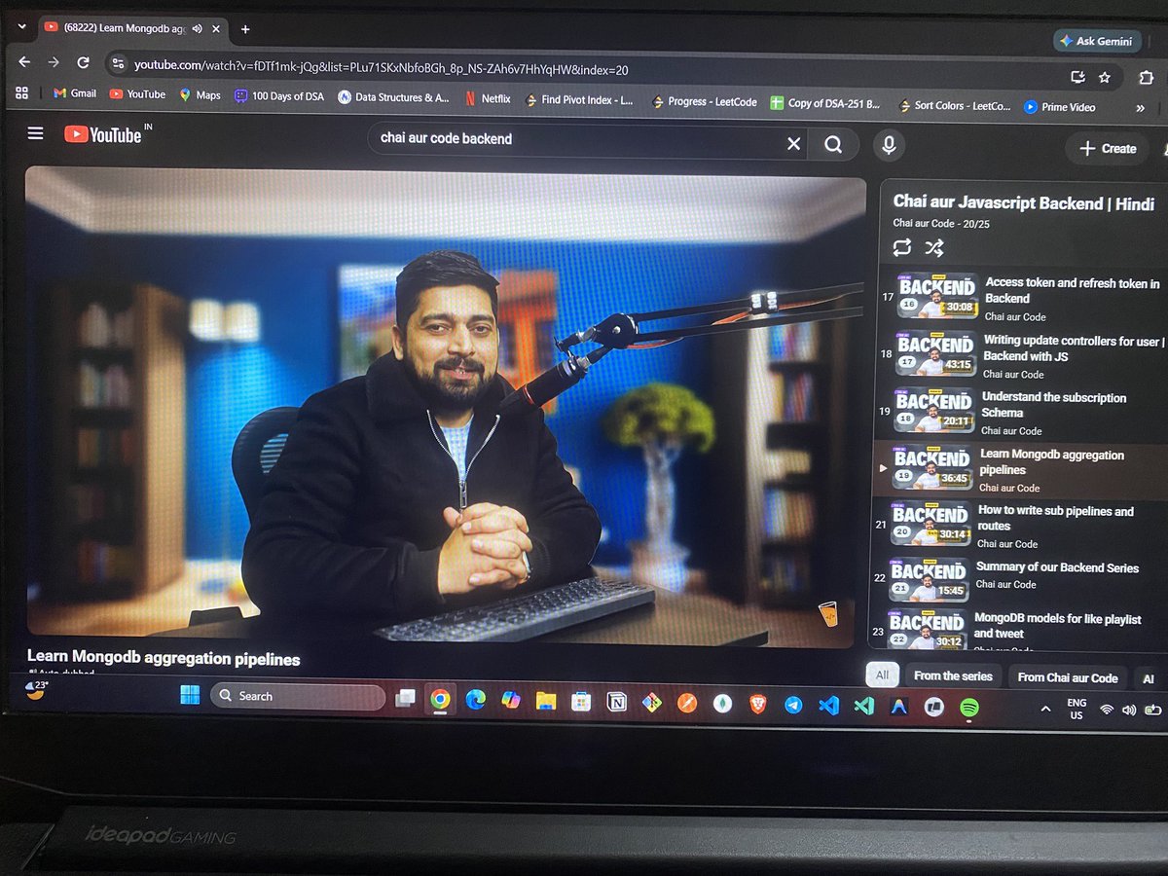Expand the hidden bookmarks chevron

click(x=1140, y=108)
